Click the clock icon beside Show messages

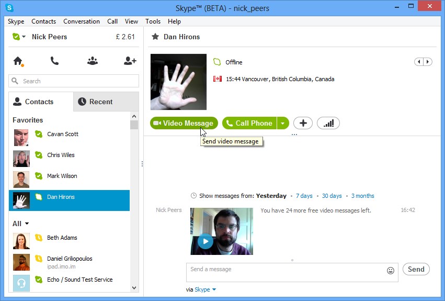(x=193, y=196)
